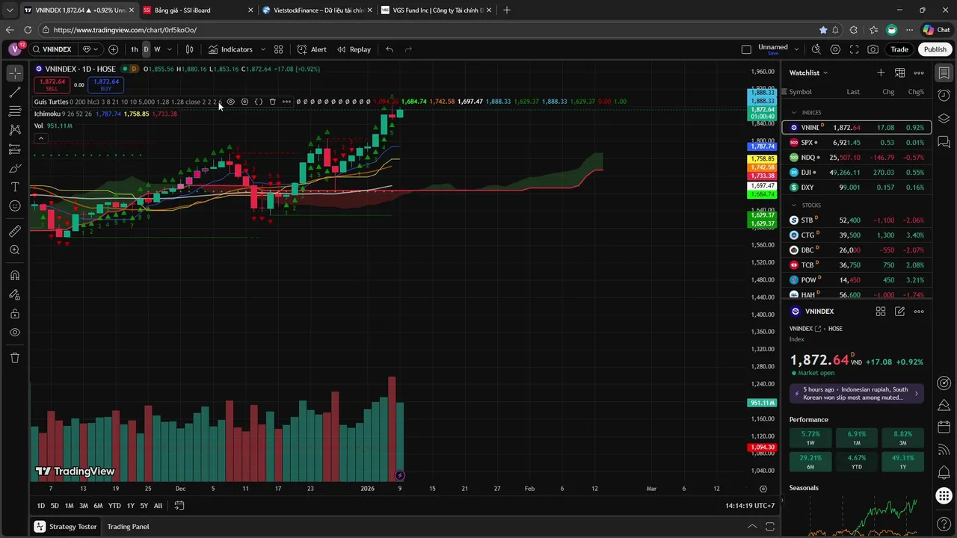The width and height of the screenshot is (957, 538).
Task: Open the emoji and icons tool
Action: tap(15, 205)
